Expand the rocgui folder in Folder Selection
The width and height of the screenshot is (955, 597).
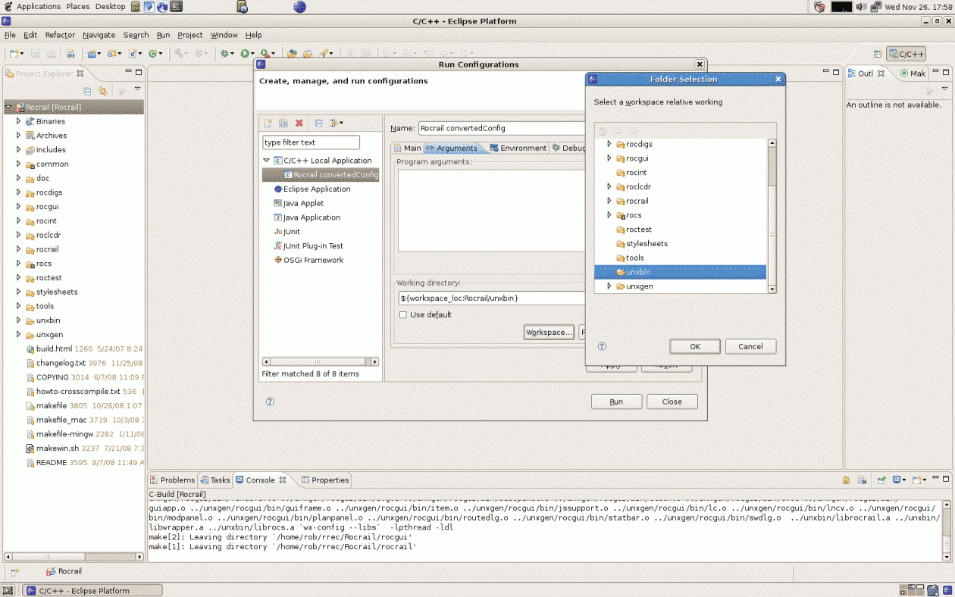point(609,158)
